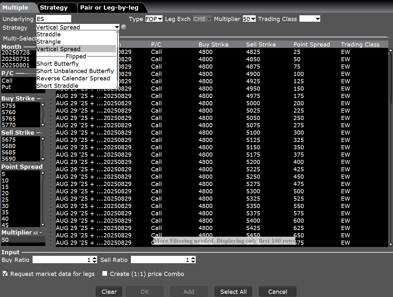Click Point Spread list scroll-down arrow
This screenshot has width=393, height=297.
(x=43, y=225)
